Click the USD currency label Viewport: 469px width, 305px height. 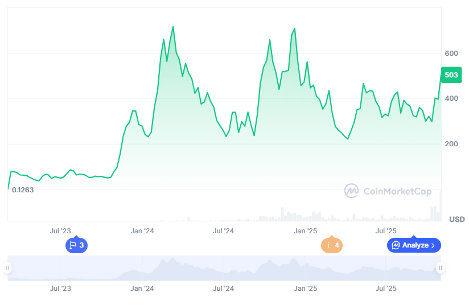456,219
